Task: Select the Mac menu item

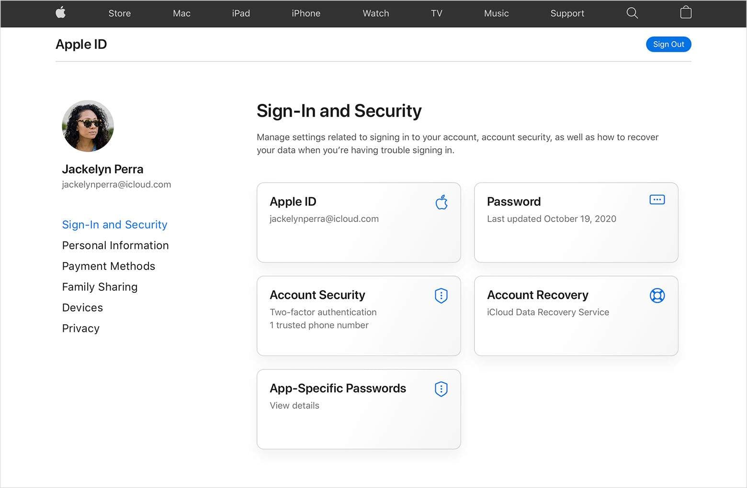Action: click(181, 13)
